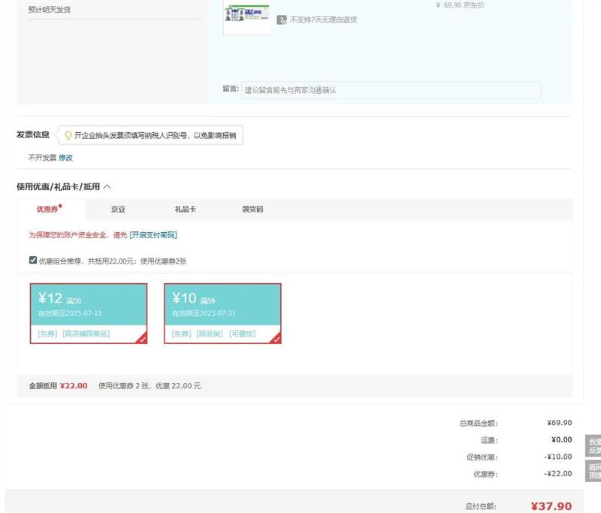
Task: Open the 领货码 tab
Action: pos(252,210)
